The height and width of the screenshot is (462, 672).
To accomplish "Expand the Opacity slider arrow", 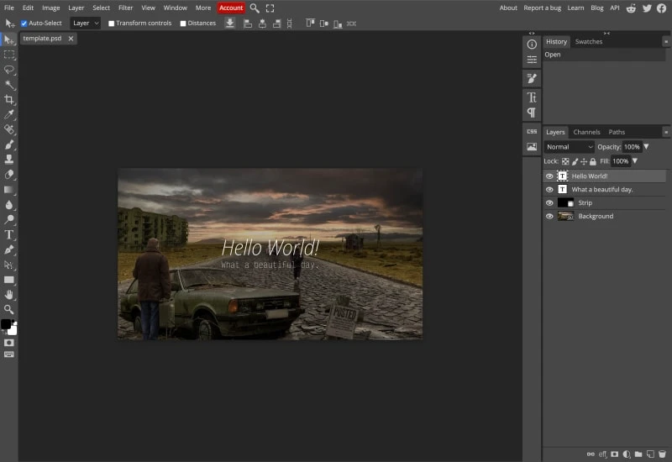I will pyautogui.click(x=646, y=147).
